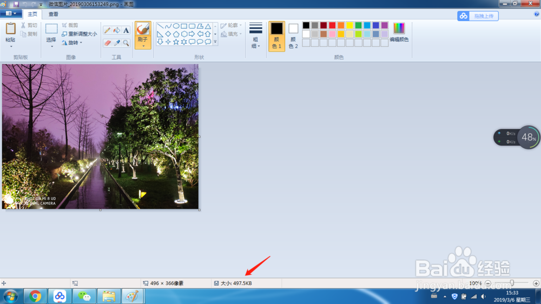541x304 pixels.
Task: Open the shape Fill dropdown
Action: [231, 34]
